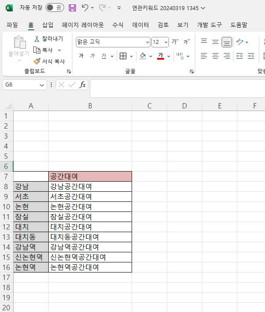Open the 클립보드 dialog launcher
Image resolution: width=265 pixels, height=312 pixels.
pyautogui.click(x=69, y=72)
